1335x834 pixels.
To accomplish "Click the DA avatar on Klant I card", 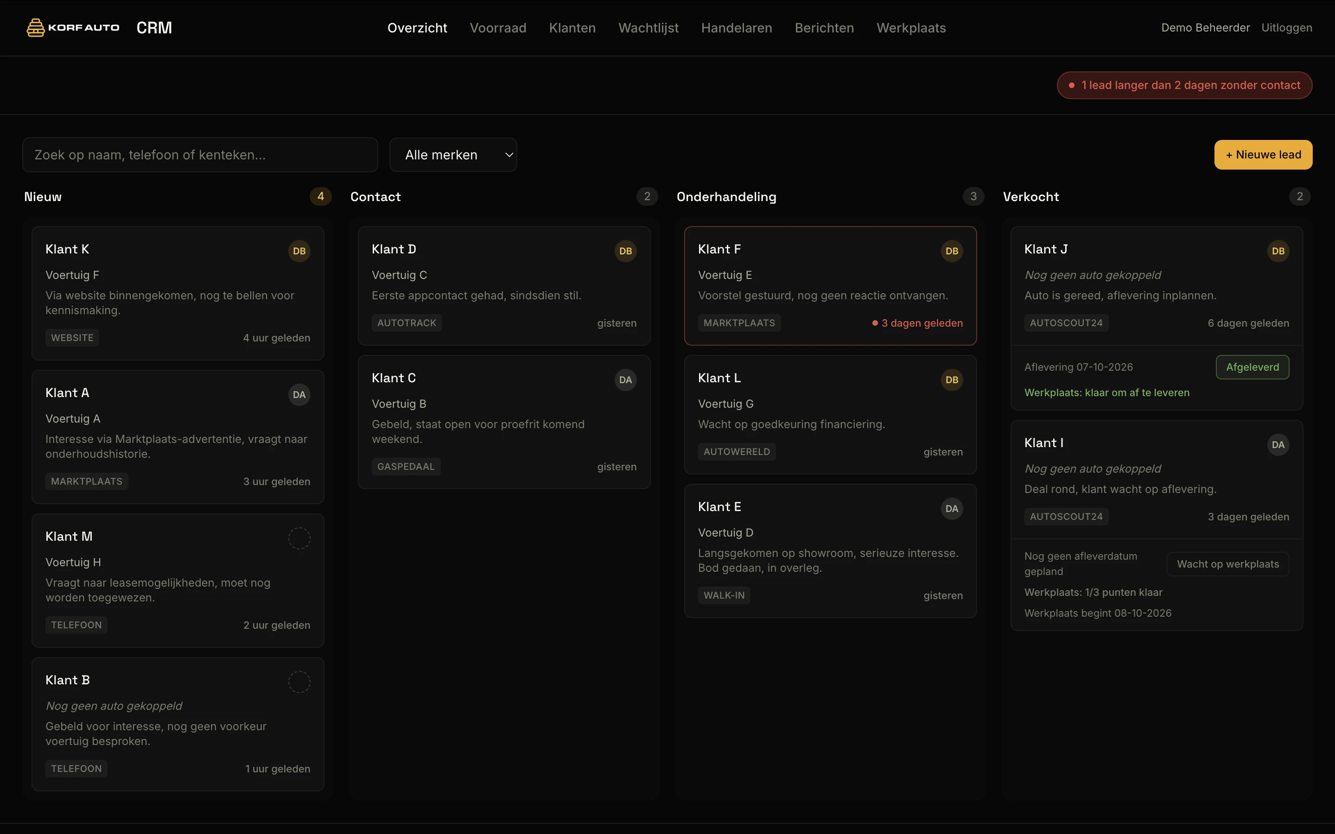I will [1278, 445].
